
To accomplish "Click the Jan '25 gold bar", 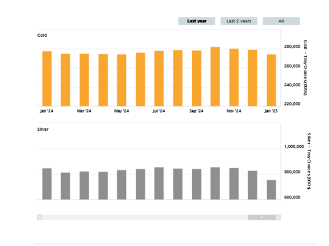I will pos(271,80).
